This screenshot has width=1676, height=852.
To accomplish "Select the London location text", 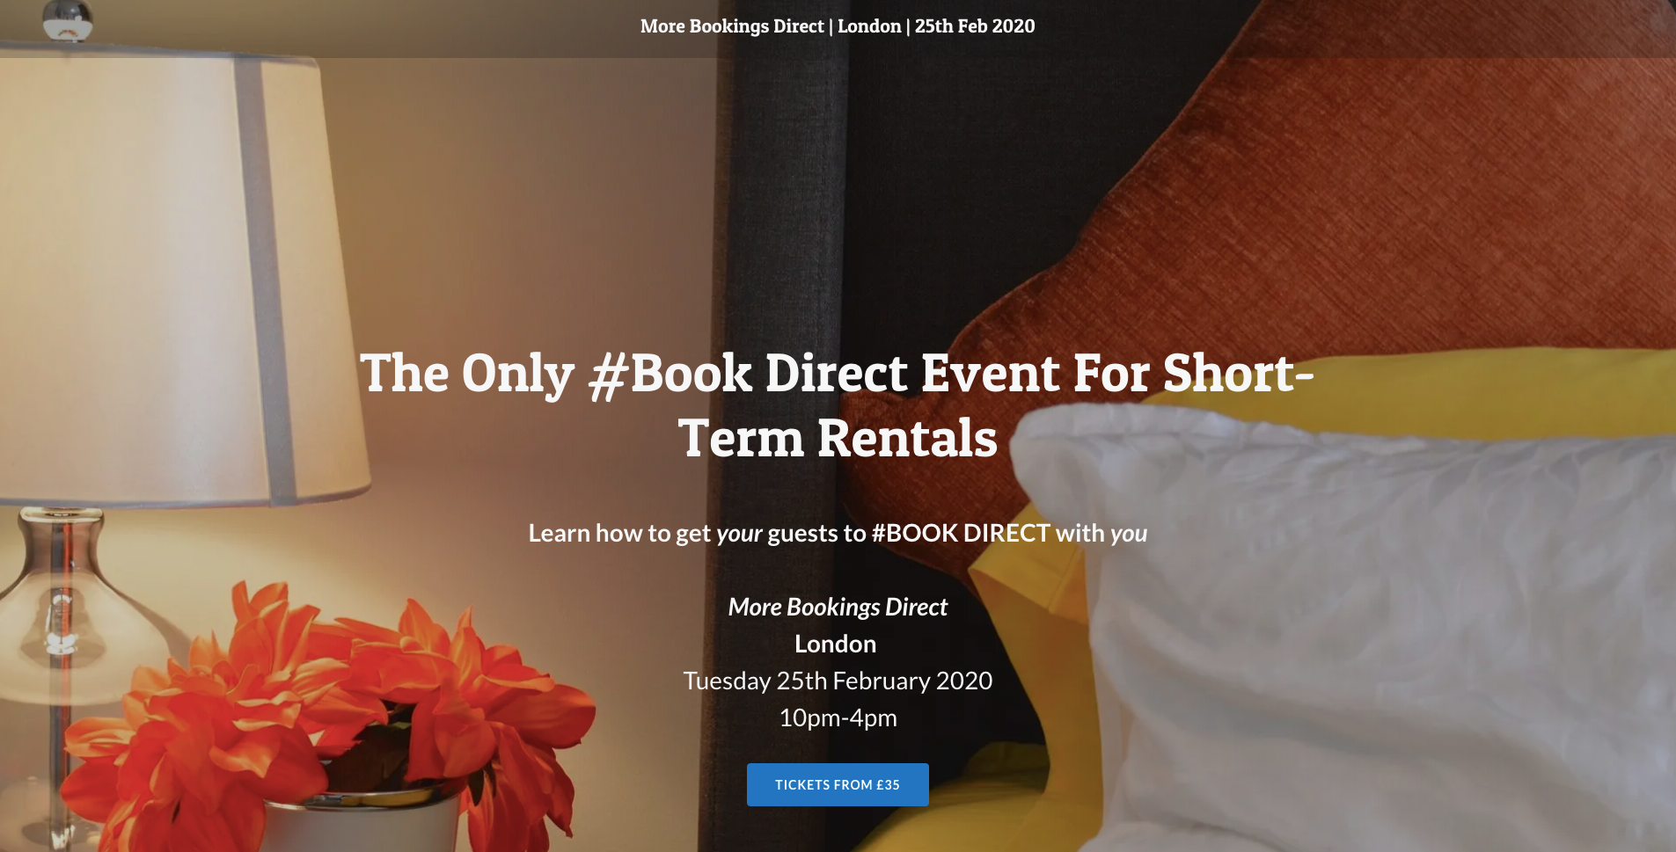I will point(836,644).
